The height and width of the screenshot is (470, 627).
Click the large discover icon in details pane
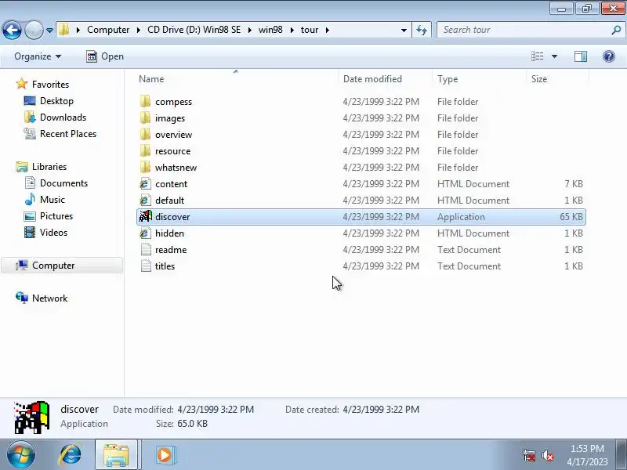pyautogui.click(x=32, y=418)
